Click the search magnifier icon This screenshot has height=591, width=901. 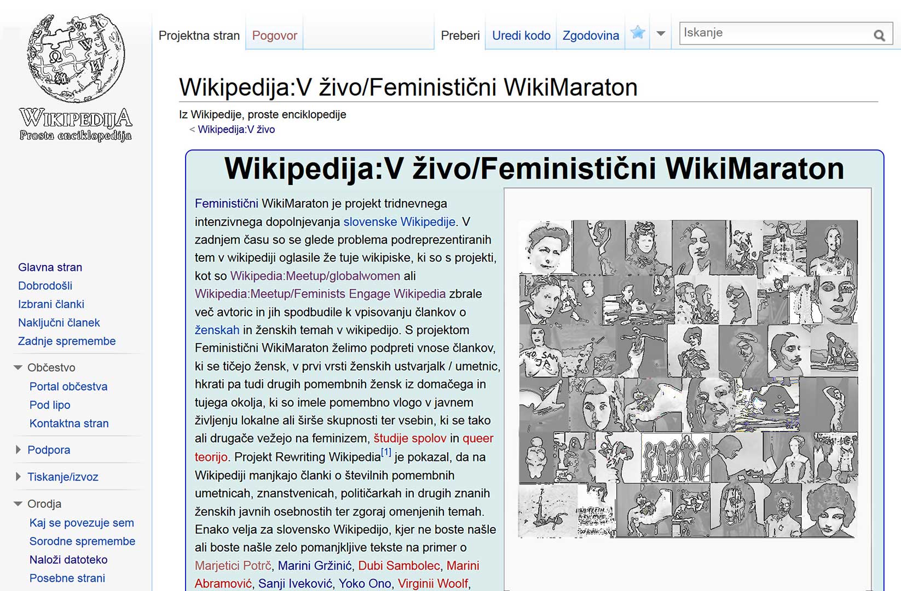pyautogui.click(x=879, y=36)
